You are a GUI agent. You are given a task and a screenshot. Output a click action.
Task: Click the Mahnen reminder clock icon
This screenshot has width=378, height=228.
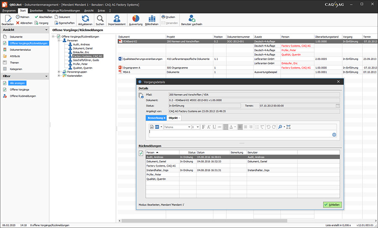(18, 17)
